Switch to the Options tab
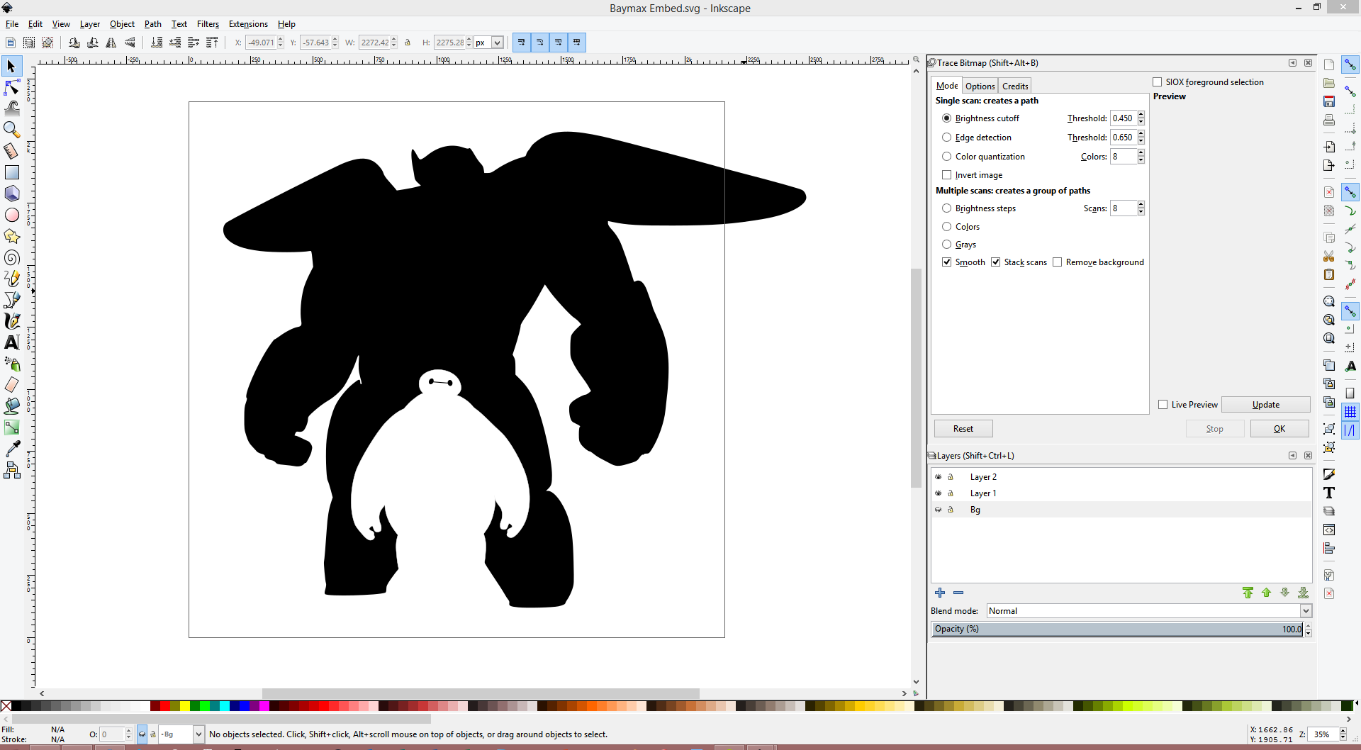Screen dimensions: 1361x750 pyautogui.click(x=980, y=86)
